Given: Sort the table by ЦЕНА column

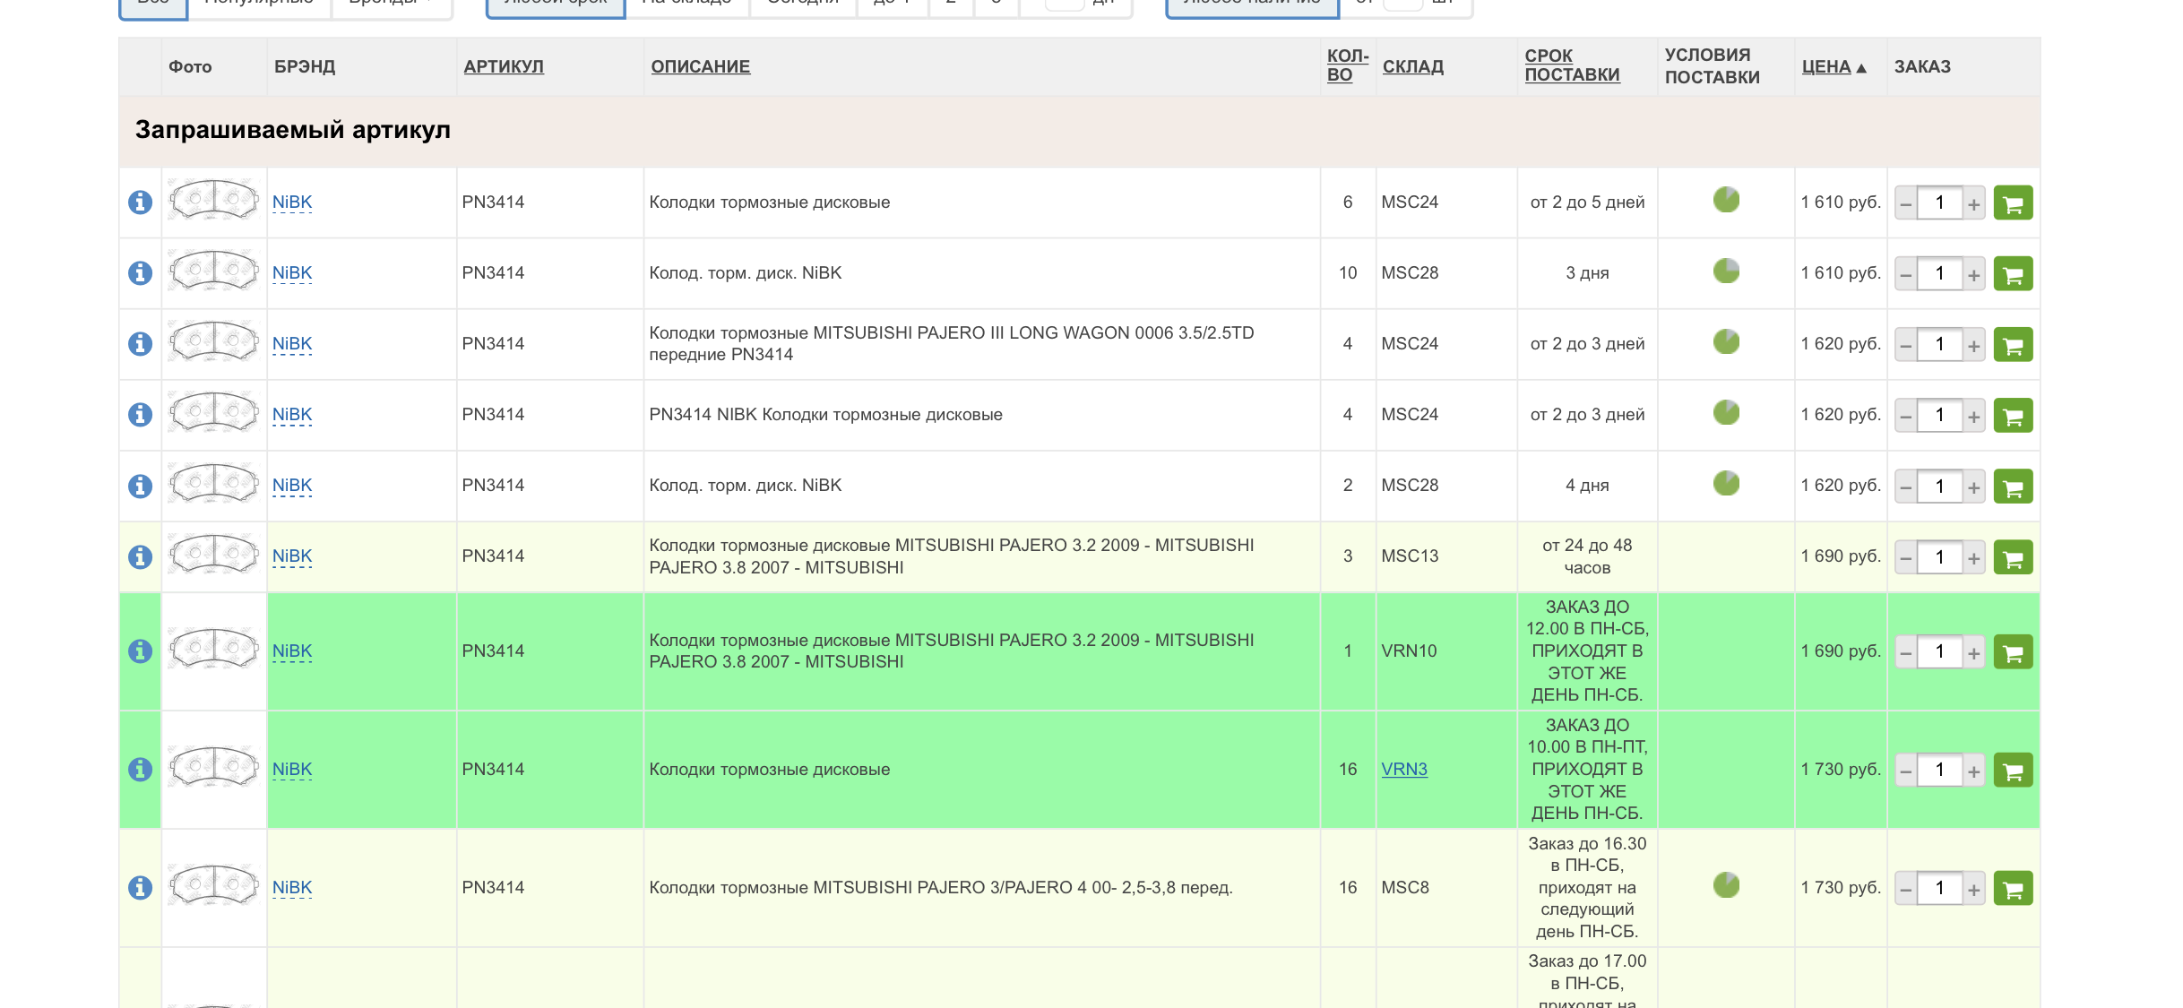Looking at the screenshot, I should tap(1826, 67).
